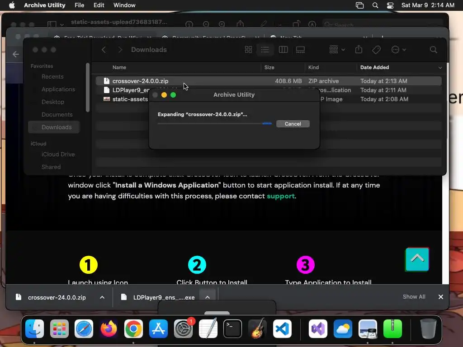Open Terminal from the Dock

(x=233, y=328)
